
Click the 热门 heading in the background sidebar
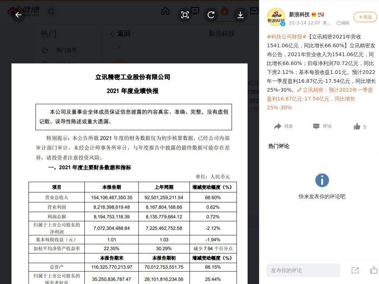click(48, 34)
